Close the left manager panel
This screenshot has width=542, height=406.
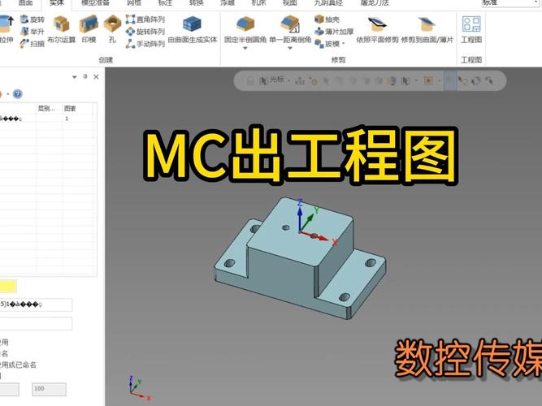click(x=97, y=76)
